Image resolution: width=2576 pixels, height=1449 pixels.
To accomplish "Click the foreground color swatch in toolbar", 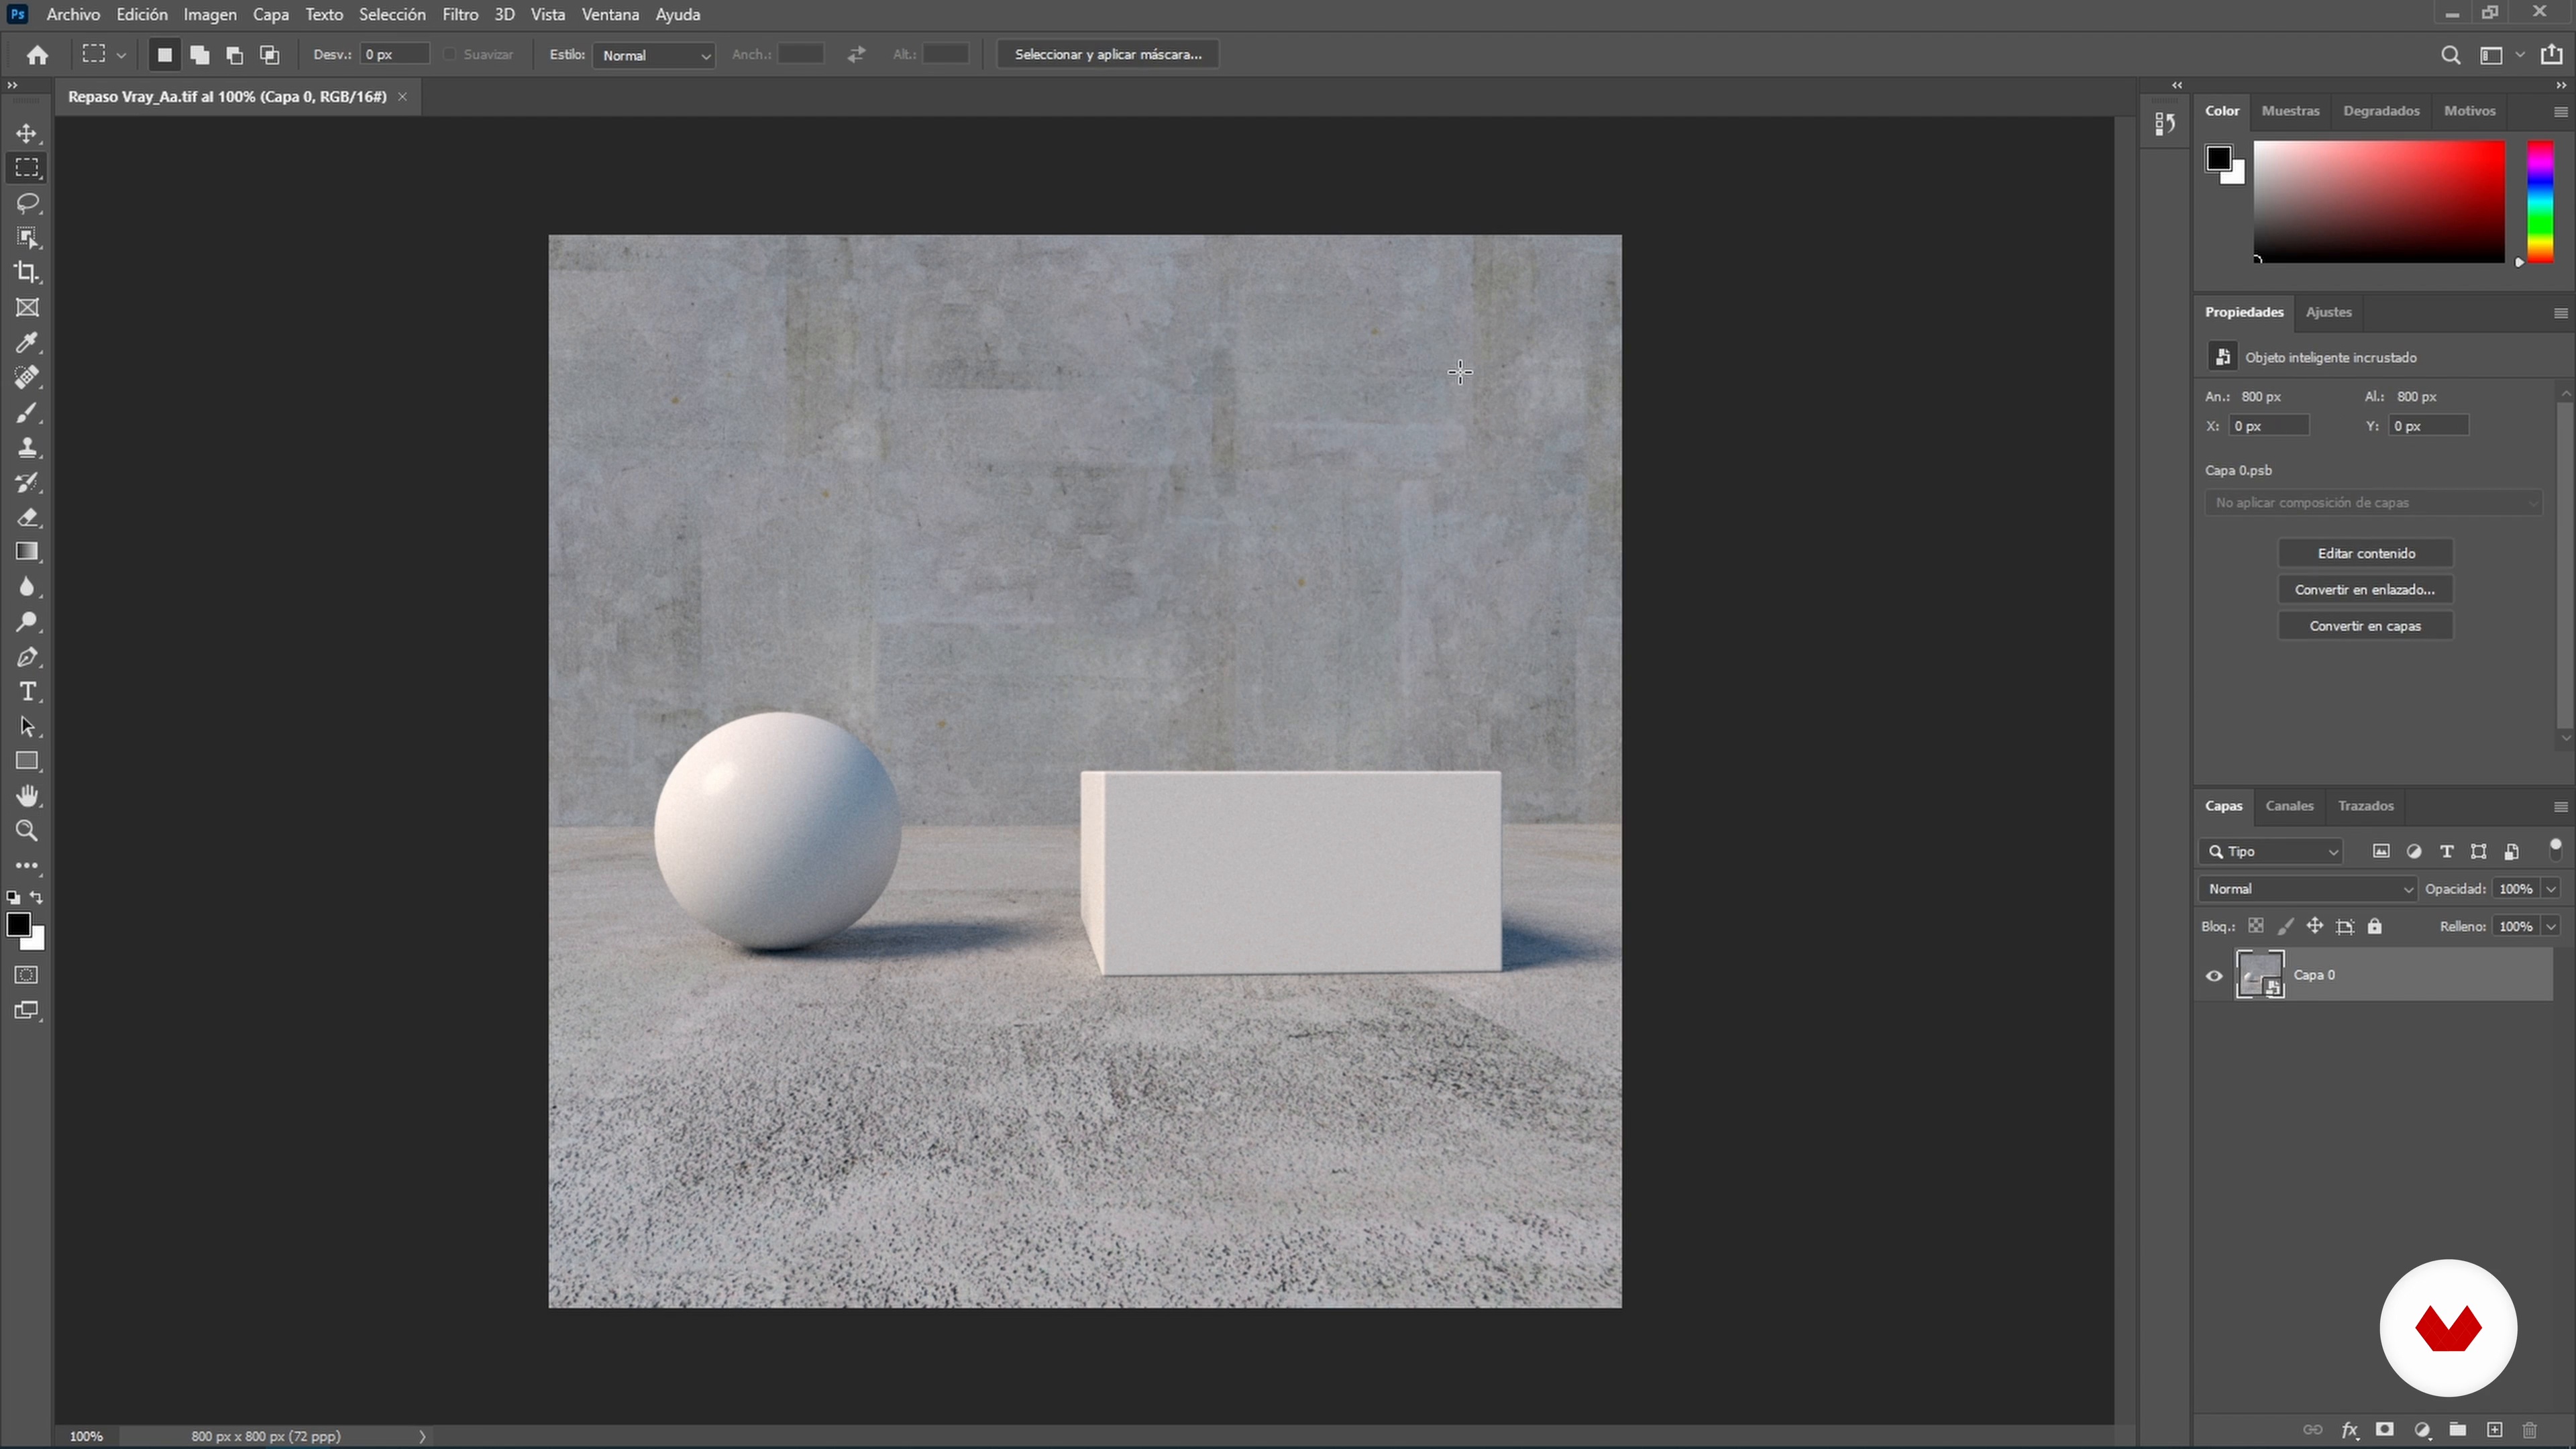I will click(x=18, y=924).
